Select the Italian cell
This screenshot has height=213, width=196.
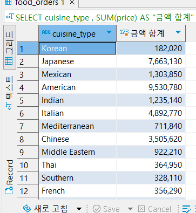pos(77,113)
